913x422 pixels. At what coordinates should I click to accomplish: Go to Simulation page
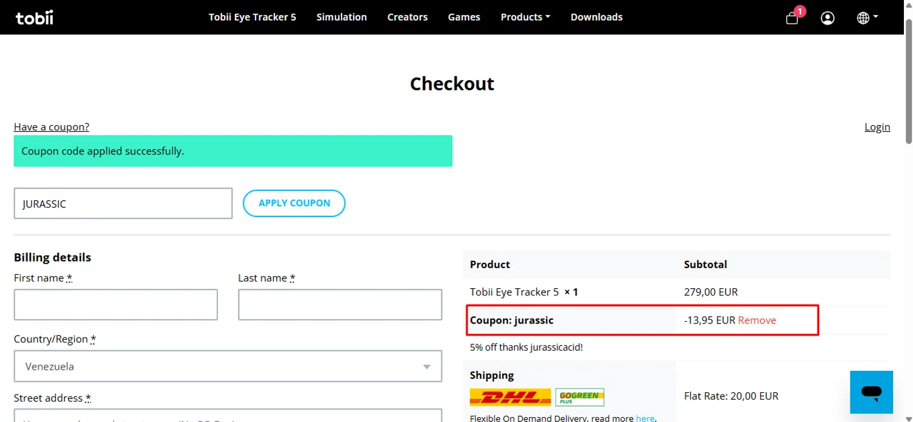coord(341,17)
